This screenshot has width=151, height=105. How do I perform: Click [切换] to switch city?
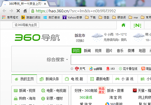click(x=80, y=41)
